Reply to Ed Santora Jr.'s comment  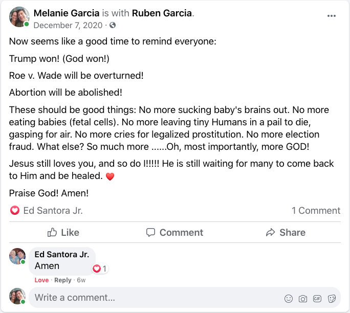[x=63, y=280]
